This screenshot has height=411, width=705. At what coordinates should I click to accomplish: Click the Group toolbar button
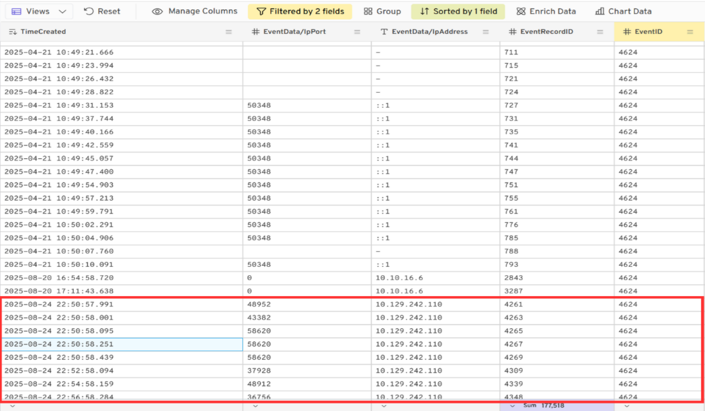tap(382, 11)
